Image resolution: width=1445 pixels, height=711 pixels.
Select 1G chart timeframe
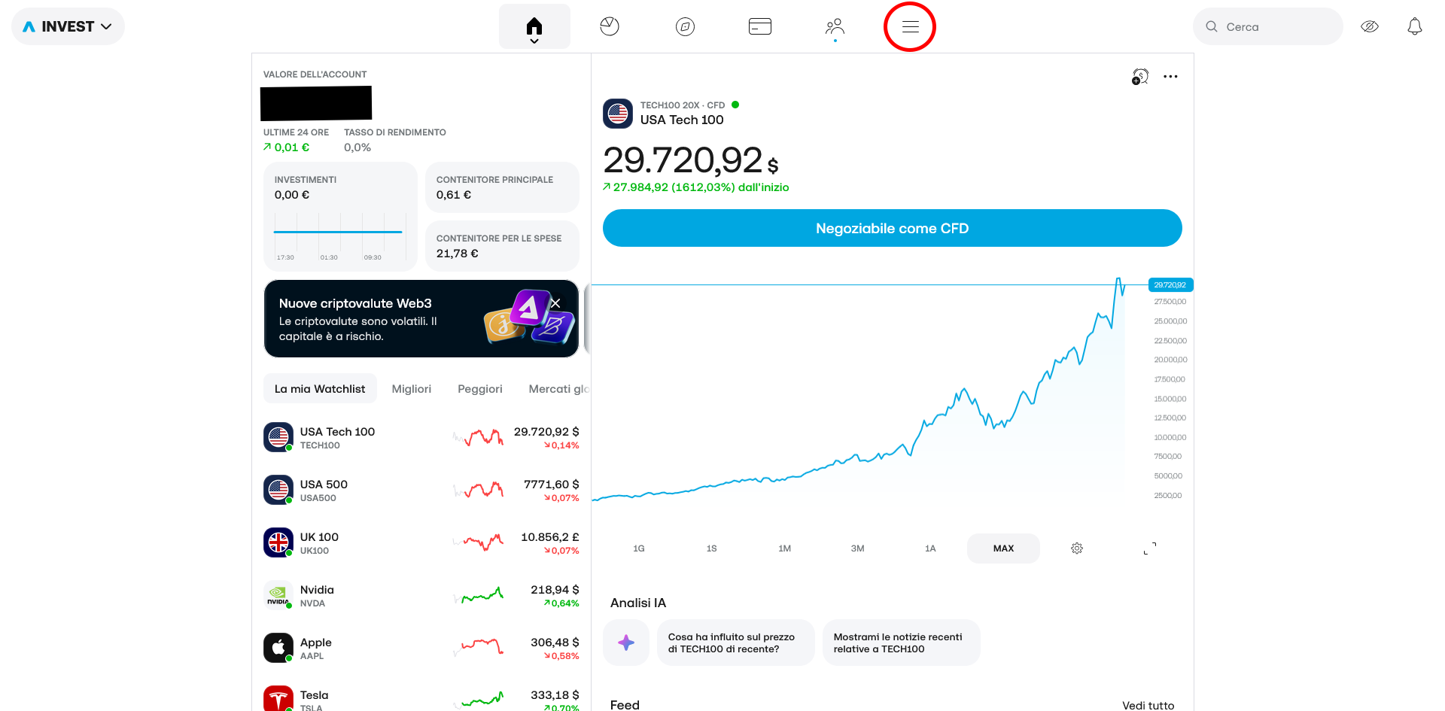pyautogui.click(x=639, y=548)
